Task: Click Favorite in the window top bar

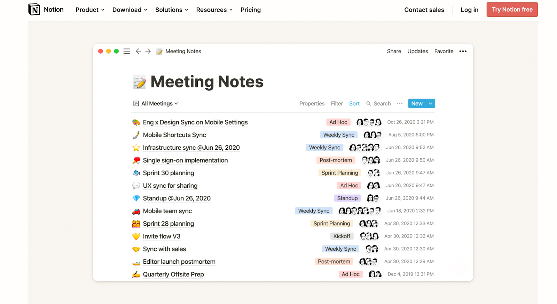Action: [444, 51]
